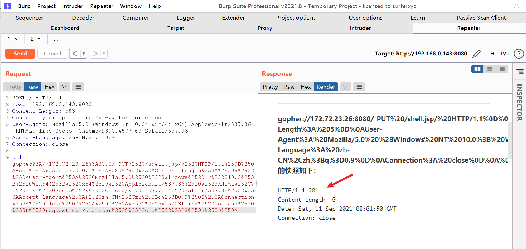526x249 pixels.
Task: Add new Repeater tab with ellipsis
Action: click(56, 39)
